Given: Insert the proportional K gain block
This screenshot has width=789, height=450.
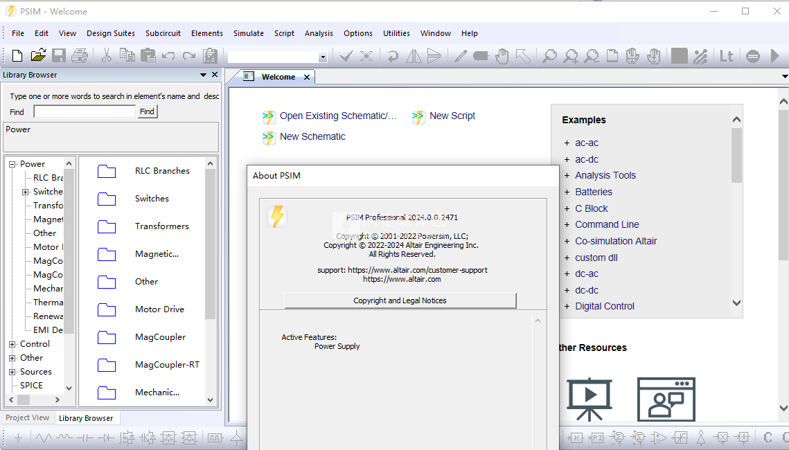Looking at the screenshot, I should pos(575,438).
